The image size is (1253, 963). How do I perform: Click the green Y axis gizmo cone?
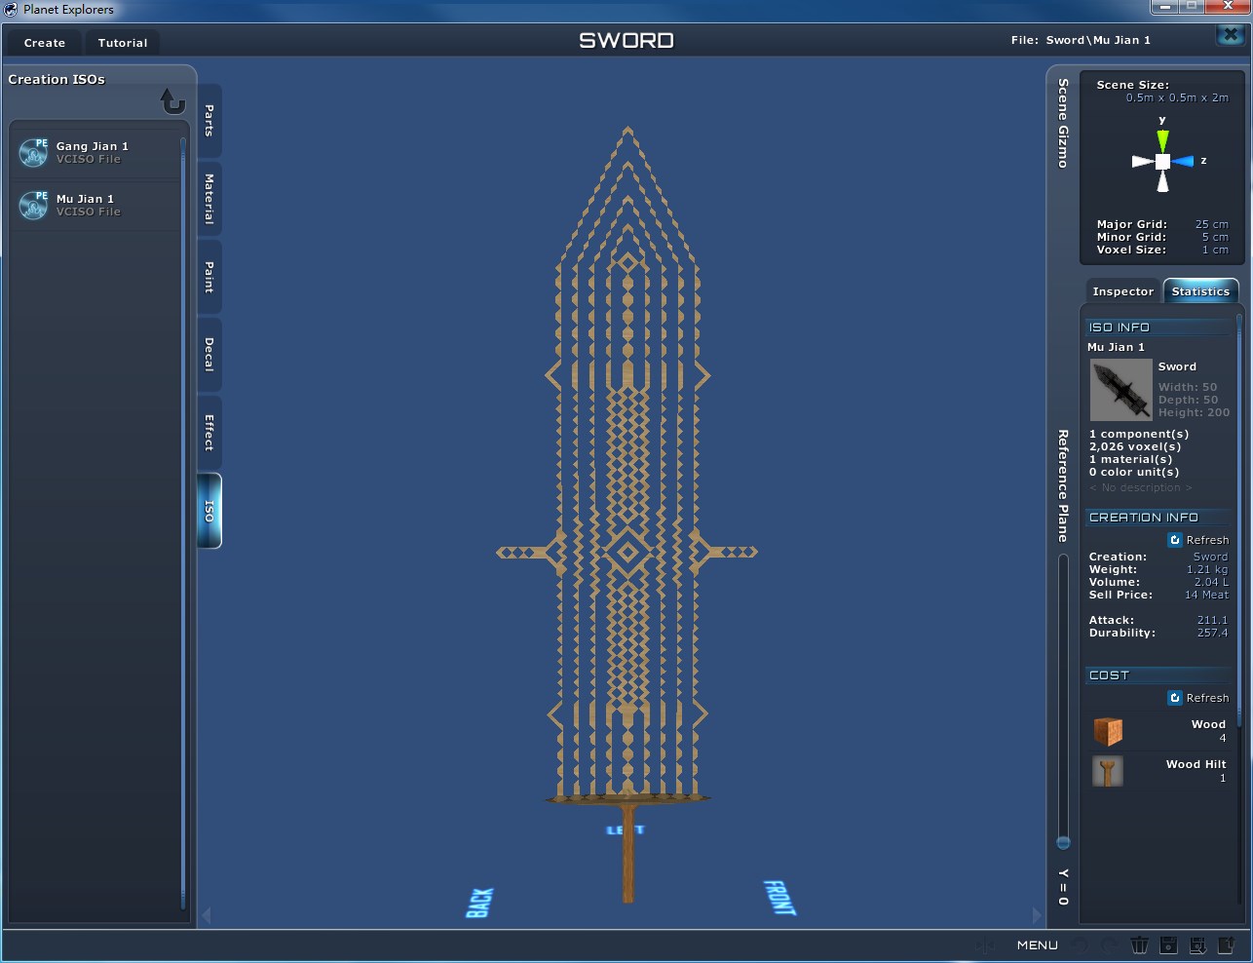pos(1162,141)
